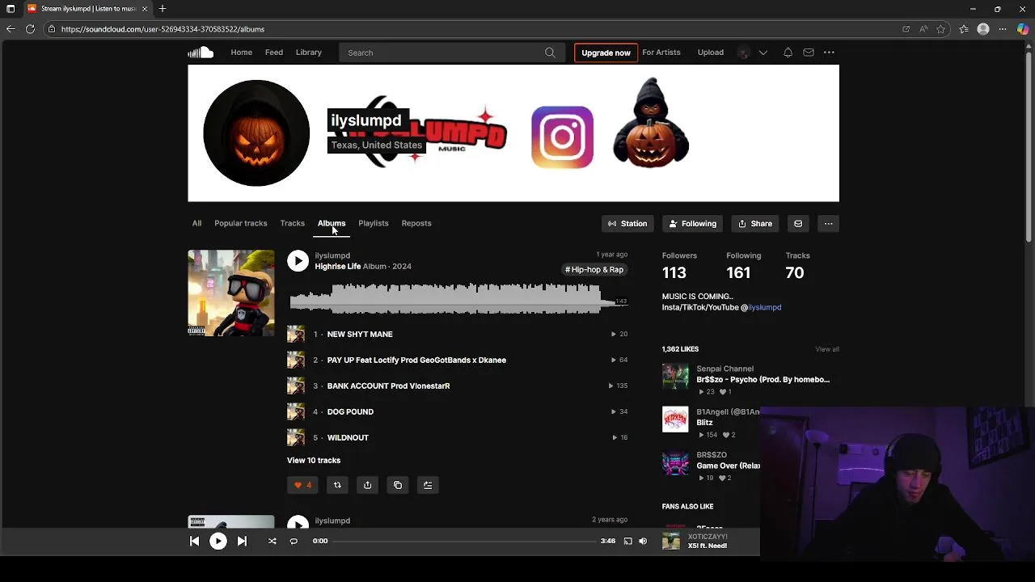The image size is (1035, 582).
Task: Toggle repeat in the player bar
Action: 294,542
